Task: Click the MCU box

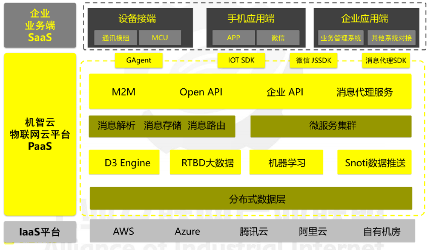Action: pyautogui.click(x=160, y=38)
